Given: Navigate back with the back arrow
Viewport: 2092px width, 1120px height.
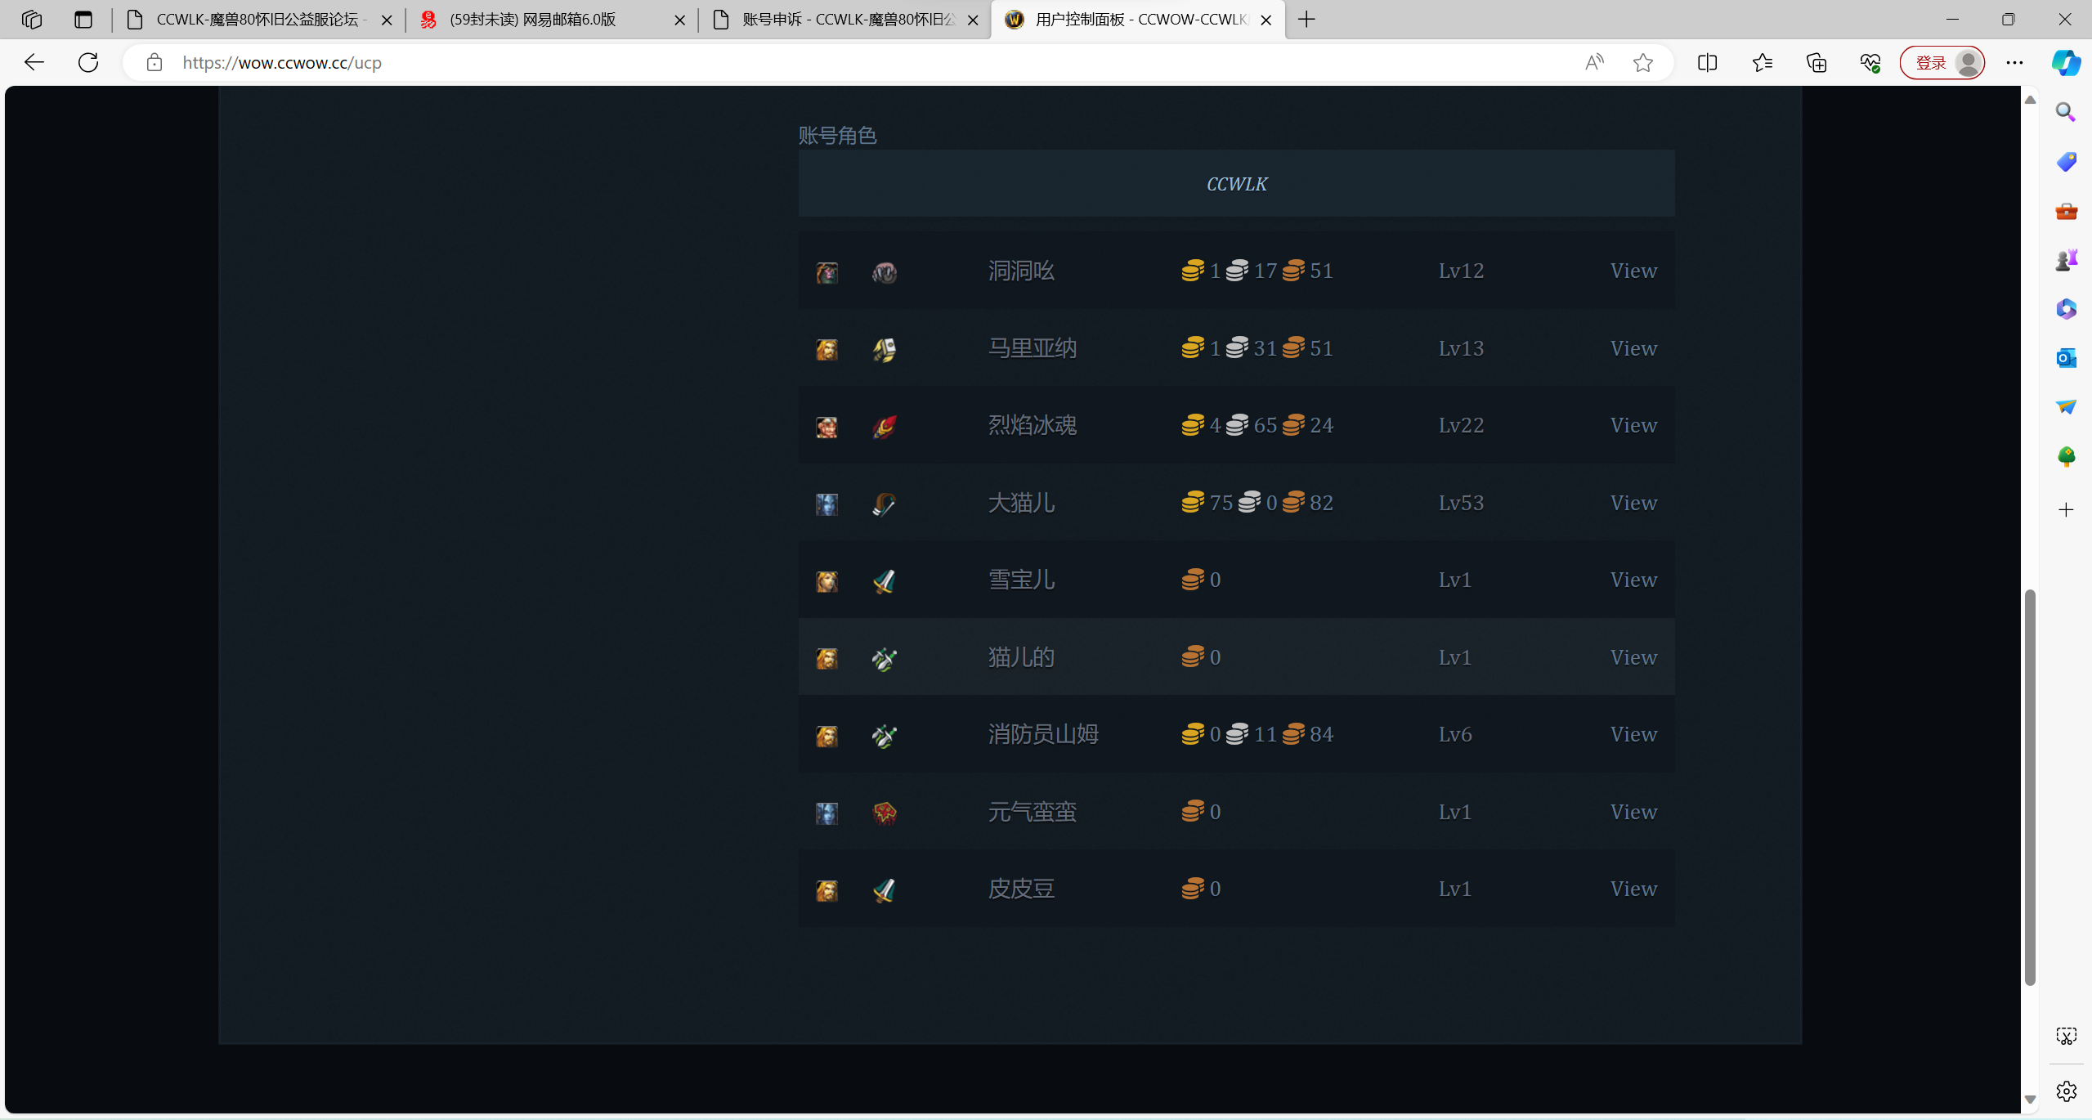Looking at the screenshot, I should tap(34, 62).
